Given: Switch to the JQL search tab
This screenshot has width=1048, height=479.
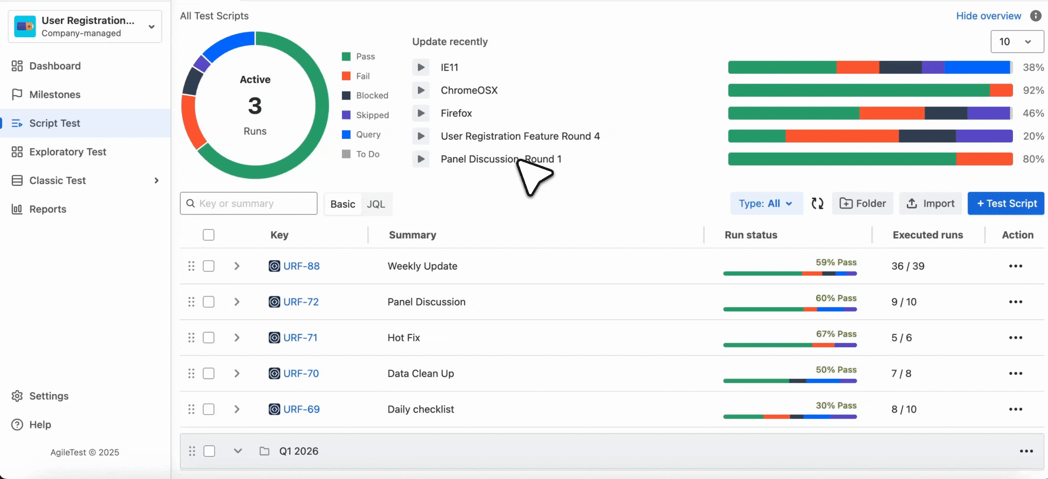Looking at the screenshot, I should [376, 204].
